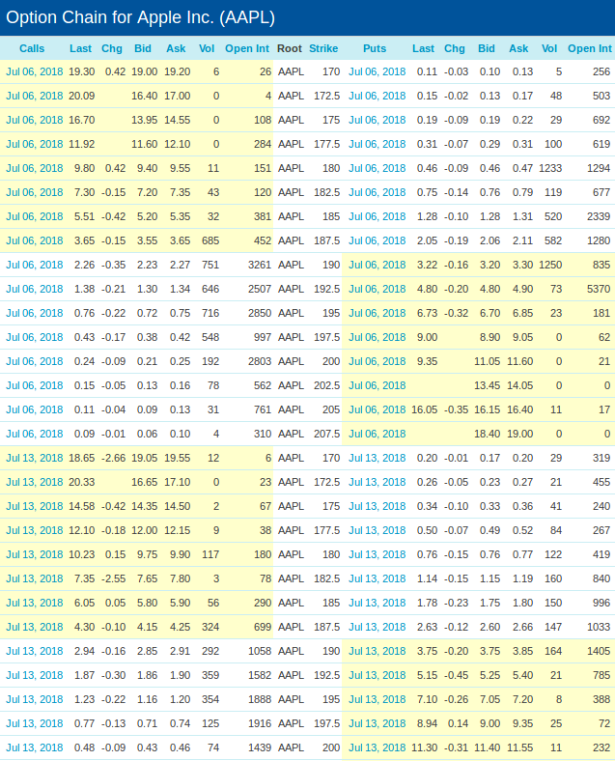Select put last price 11.30
The width and height of the screenshot is (615, 761).
[x=425, y=747]
